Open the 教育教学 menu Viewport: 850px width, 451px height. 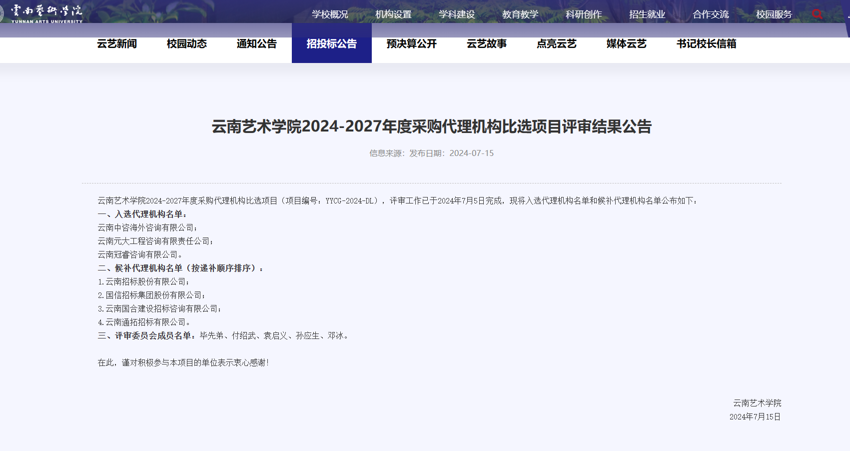(x=520, y=14)
